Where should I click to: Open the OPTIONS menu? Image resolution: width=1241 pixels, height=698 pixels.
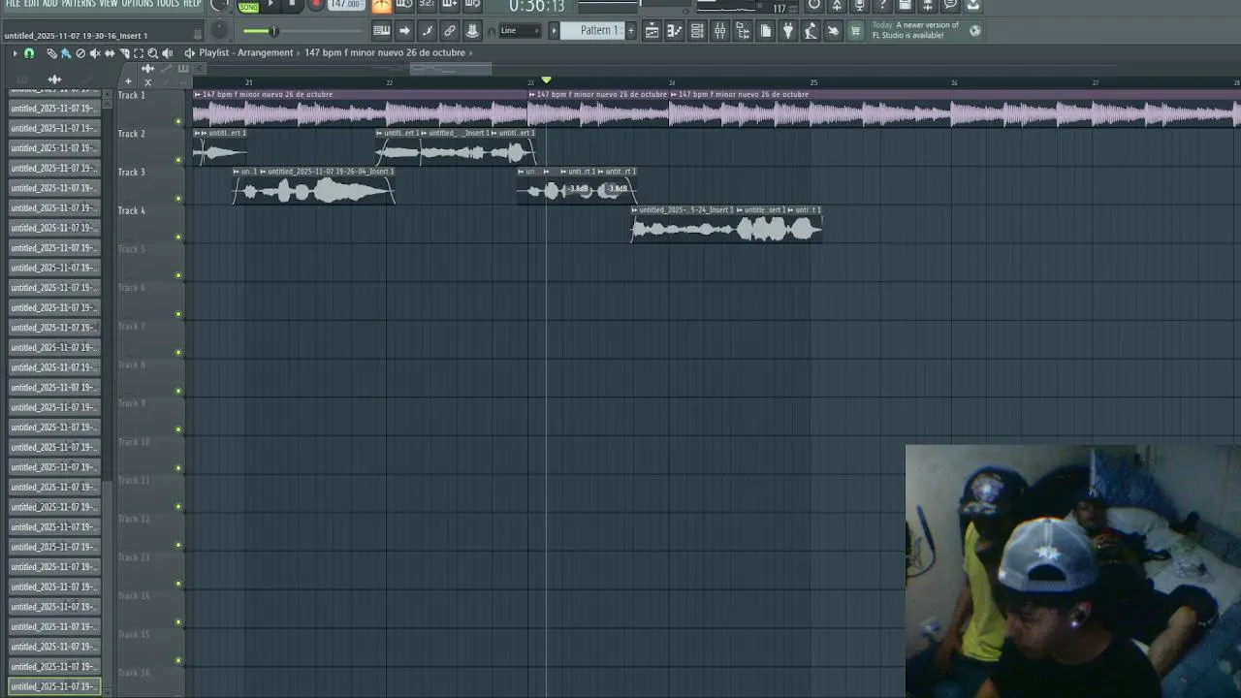tap(138, 4)
